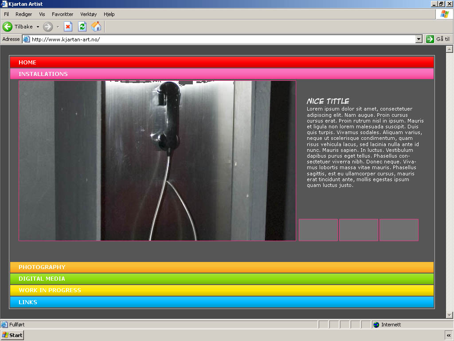Click the large telephone handset photo
454x341 pixels.
157,161
